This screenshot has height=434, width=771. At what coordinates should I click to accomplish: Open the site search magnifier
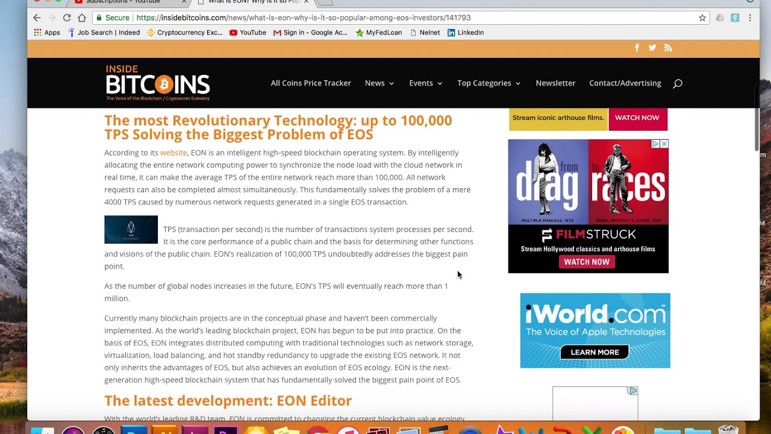click(x=678, y=83)
